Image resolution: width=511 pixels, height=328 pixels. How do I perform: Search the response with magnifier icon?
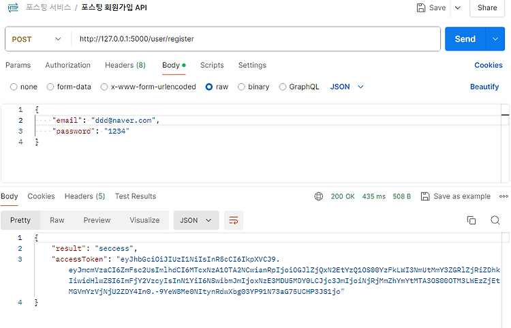point(495,220)
